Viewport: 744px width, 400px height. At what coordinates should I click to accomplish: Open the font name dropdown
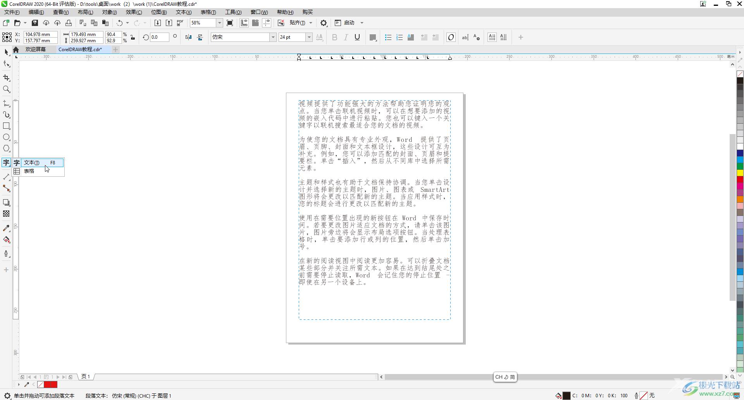pyautogui.click(x=273, y=37)
